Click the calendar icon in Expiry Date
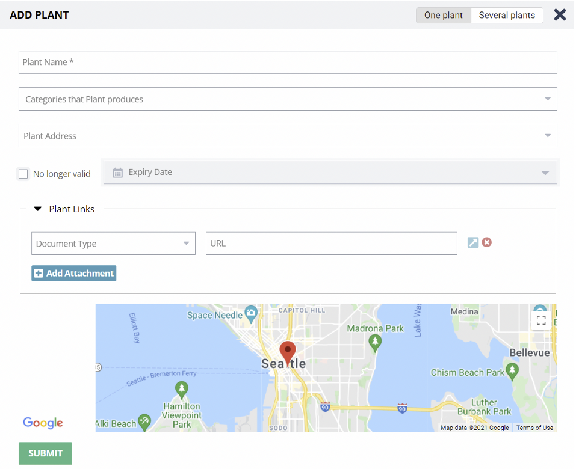The width and height of the screenshot is (576, 469). (118, 173)
